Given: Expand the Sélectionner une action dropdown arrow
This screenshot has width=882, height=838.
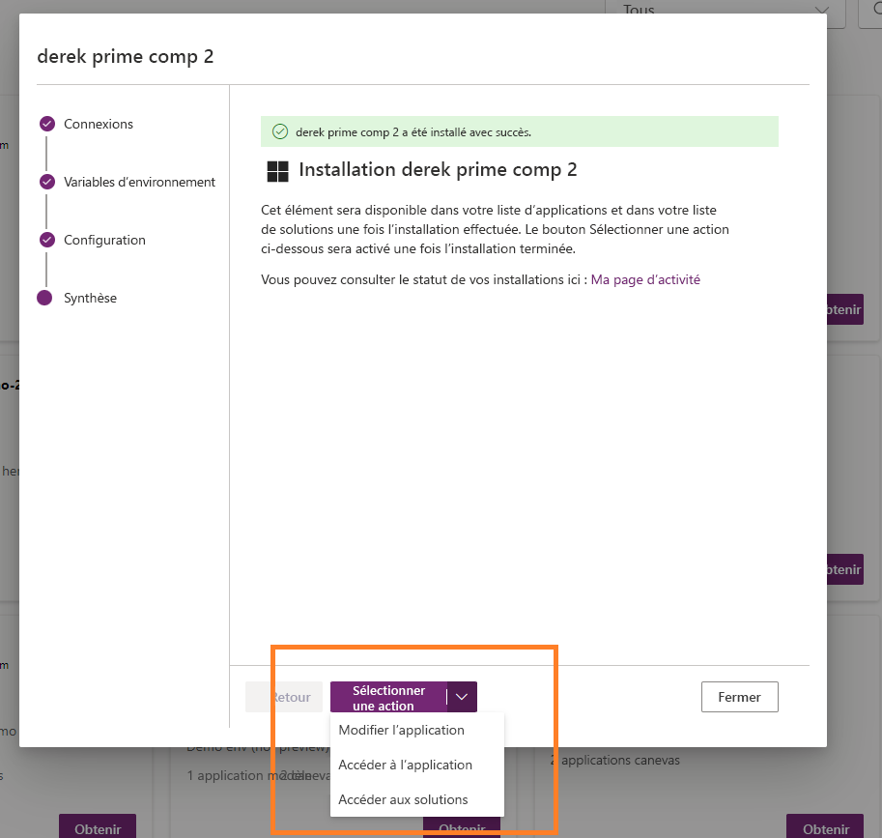Looking at the screenshot, I should coord(461,696).
